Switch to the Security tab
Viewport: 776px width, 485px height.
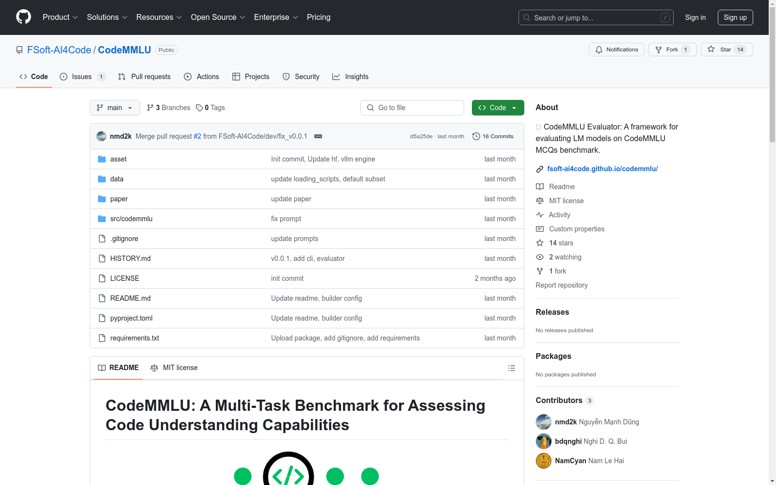coord(301,77)
